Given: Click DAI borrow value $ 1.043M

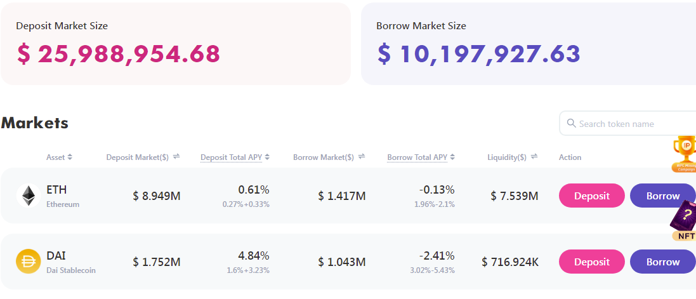Looking at the screenshot, I should [342, 262].
